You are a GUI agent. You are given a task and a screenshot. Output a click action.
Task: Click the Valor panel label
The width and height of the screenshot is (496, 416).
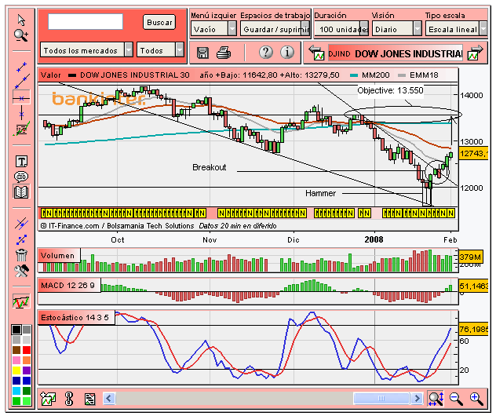[50, 75]
